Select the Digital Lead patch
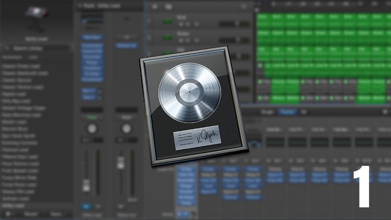The height and width of the screenshot is (220, 391). [14, 94]
